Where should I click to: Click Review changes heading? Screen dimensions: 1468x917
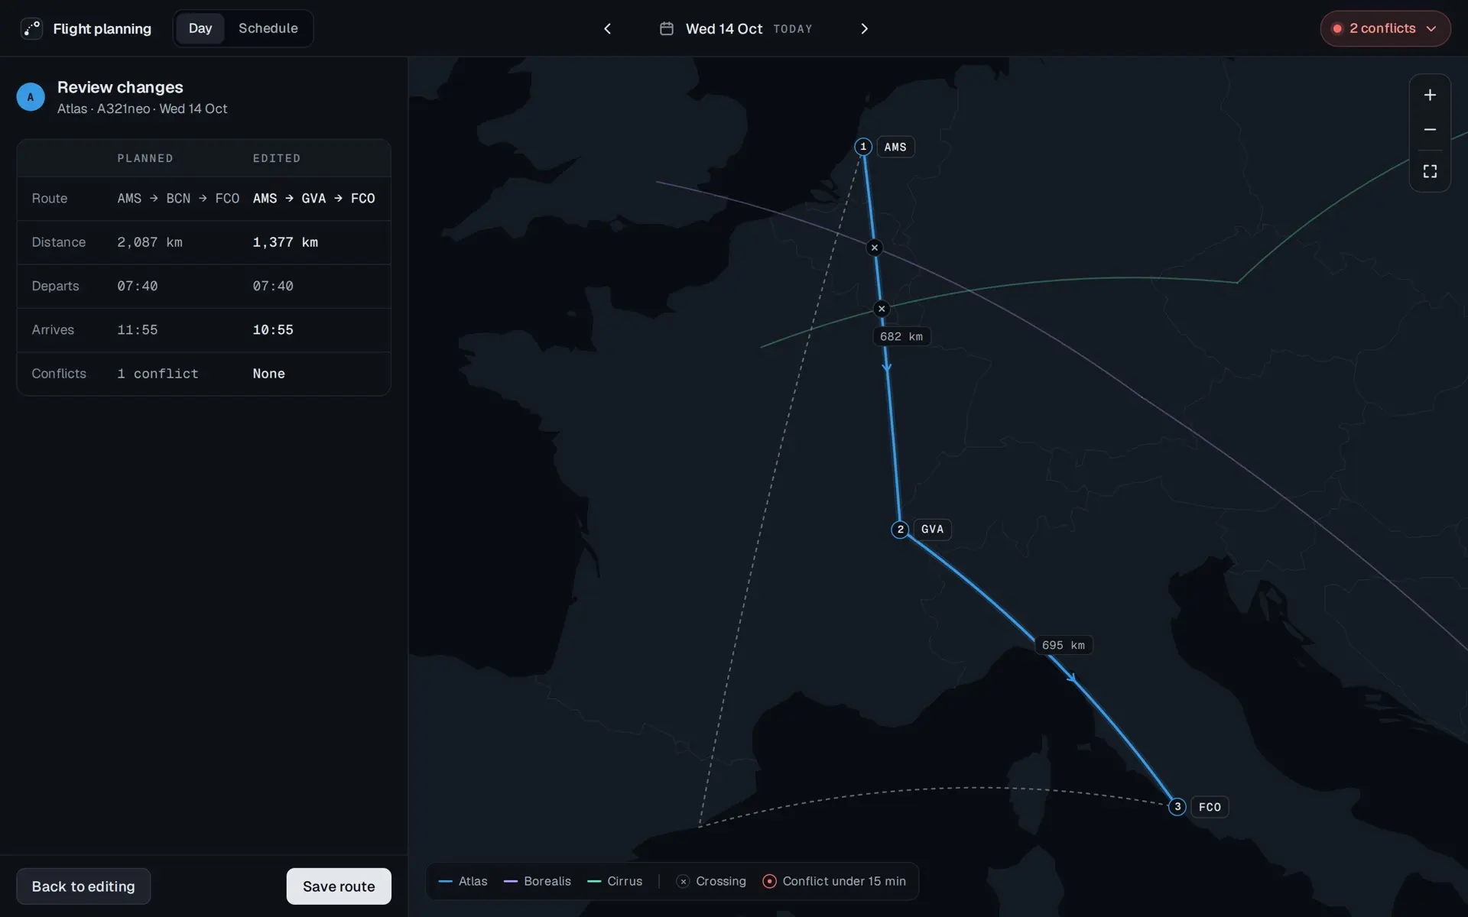pos(120,87)
